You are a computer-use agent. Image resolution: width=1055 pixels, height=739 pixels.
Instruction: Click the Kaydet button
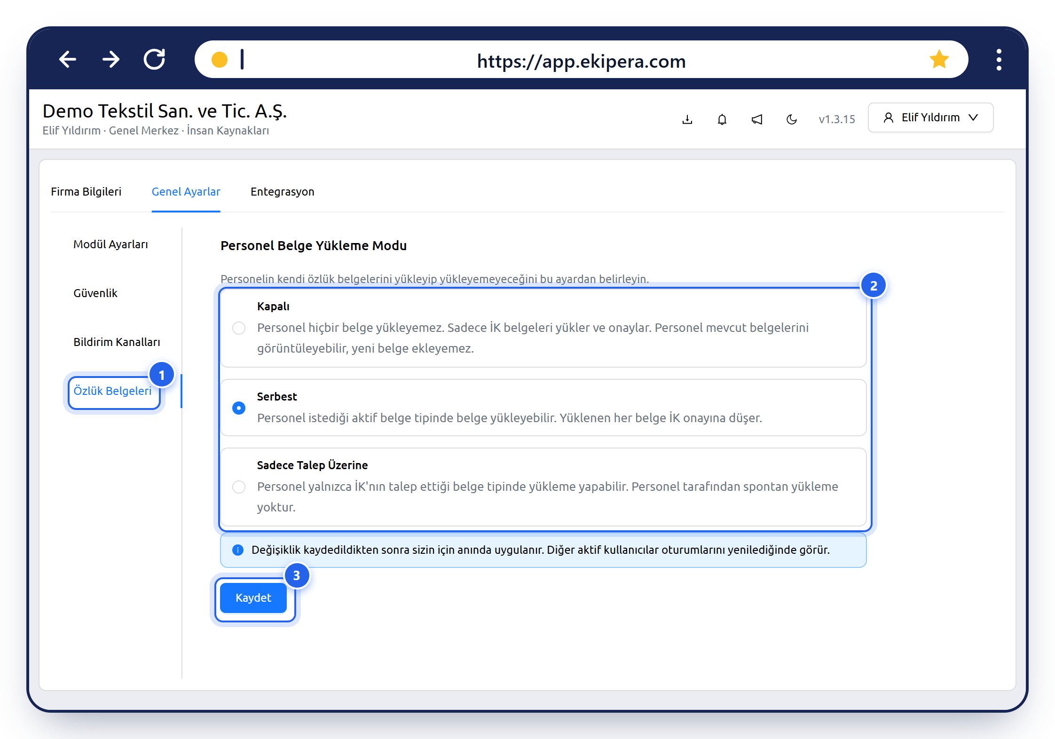coord(253,597)
